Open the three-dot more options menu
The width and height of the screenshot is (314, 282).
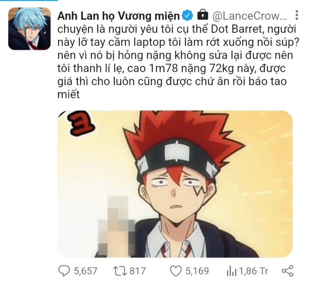(x=297, y=15)
